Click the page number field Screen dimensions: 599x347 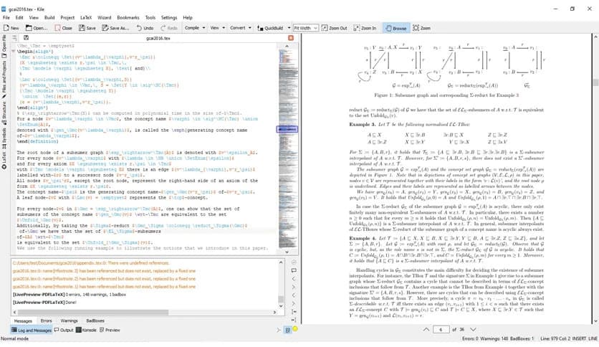click(x=444, y=329)
